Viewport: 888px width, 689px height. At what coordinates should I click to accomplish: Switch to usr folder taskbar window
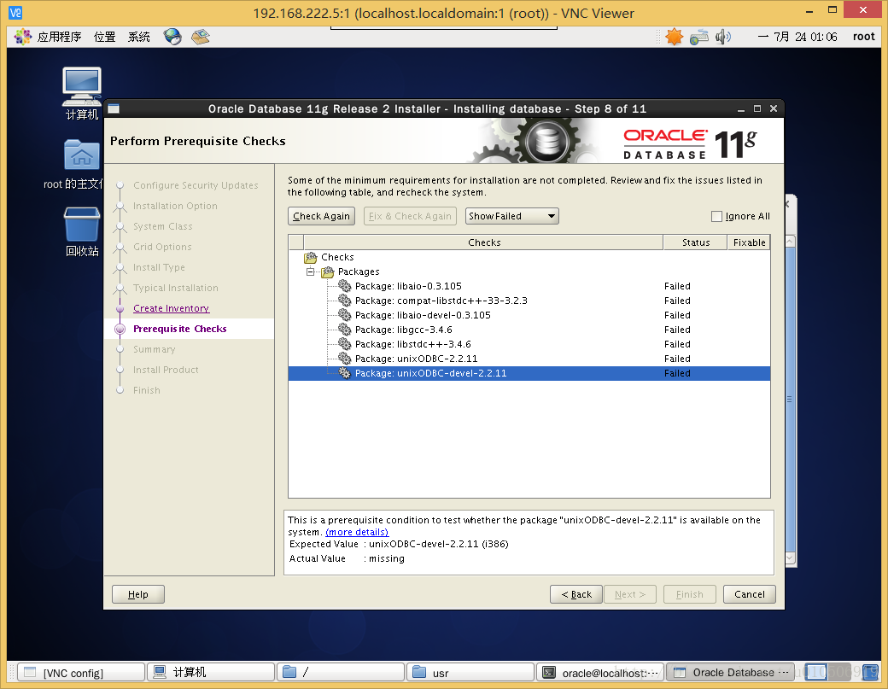tap(470, 673)
